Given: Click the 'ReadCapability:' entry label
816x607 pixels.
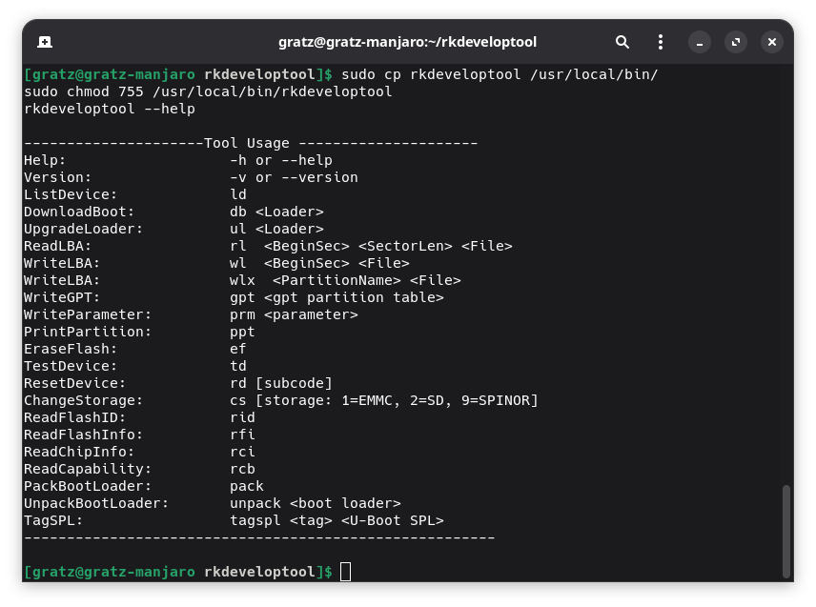Looking at the screenshot, I should point(88,469).
